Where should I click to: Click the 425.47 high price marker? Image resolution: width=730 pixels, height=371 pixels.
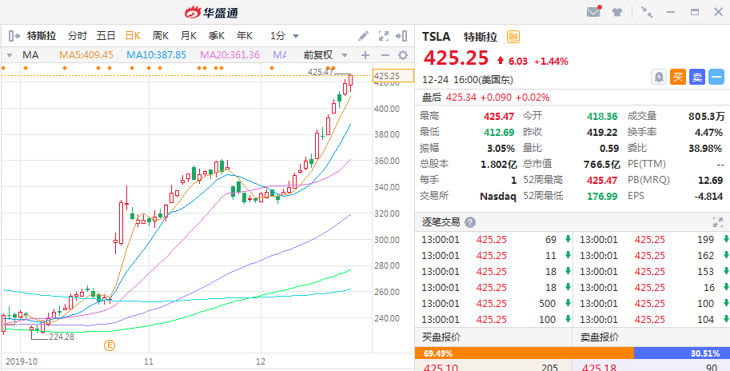click(x=321, y=72)
